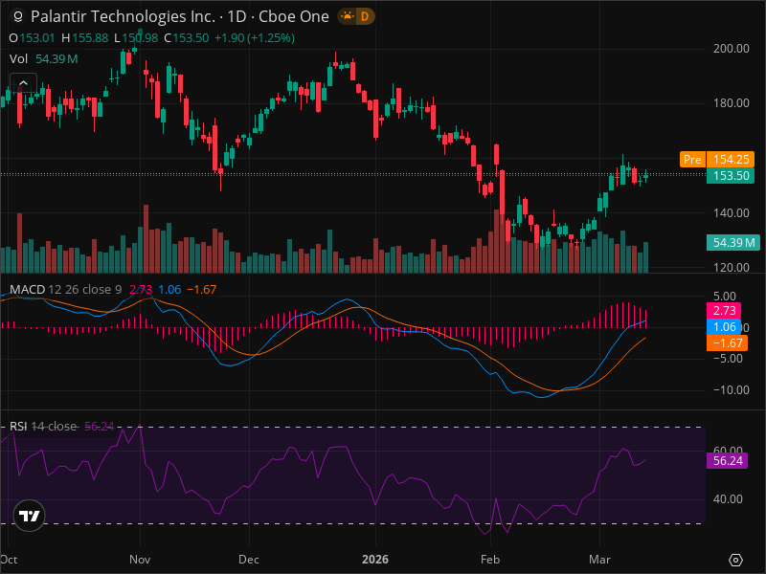Click the 153.50 last price label
766x574 pixels.
coord(731,176)
